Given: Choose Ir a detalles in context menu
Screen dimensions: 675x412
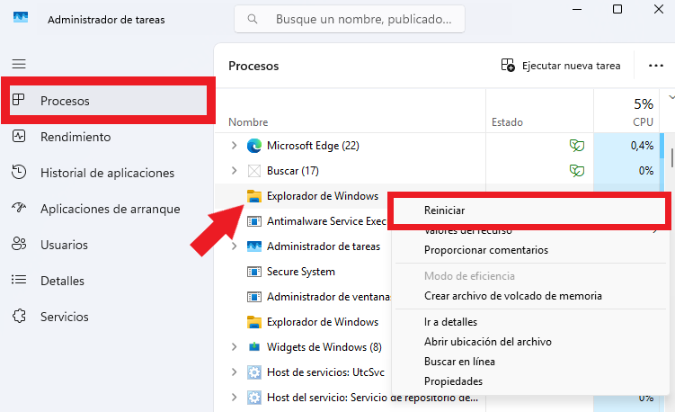Looking at the screenshot, I should pyautogui.click(x=450, y=322).
